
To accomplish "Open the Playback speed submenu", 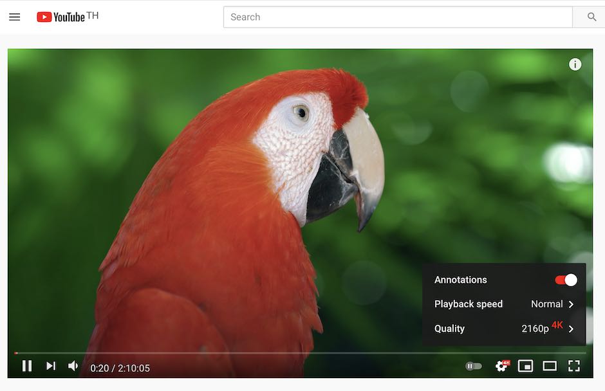I will (504, 304).
